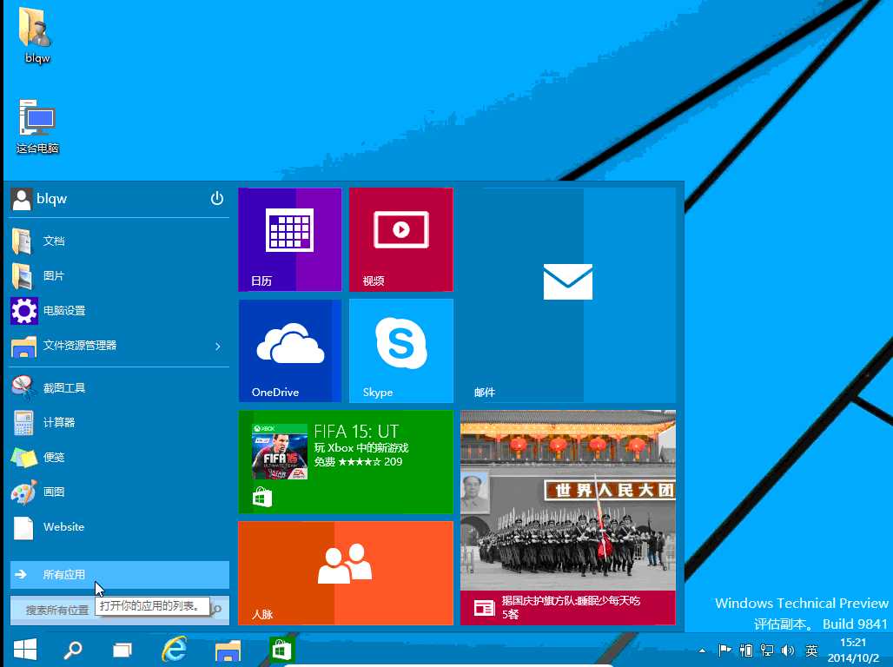Show hidden tray icons arrow

702,650
